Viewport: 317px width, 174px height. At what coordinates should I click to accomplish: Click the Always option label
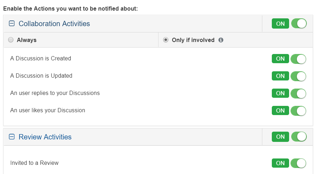[x=27, y=40]
